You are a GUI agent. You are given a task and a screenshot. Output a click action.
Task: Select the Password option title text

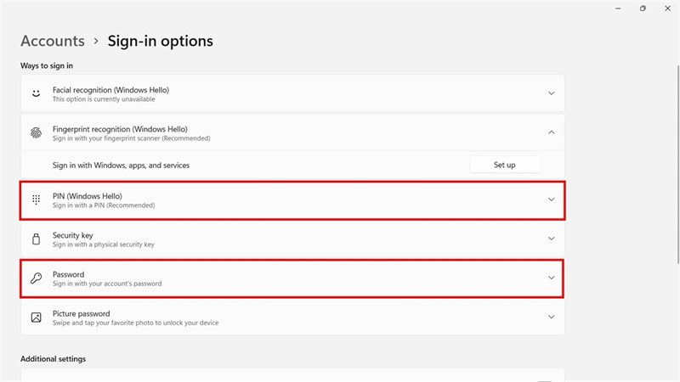tap(68, 274)
